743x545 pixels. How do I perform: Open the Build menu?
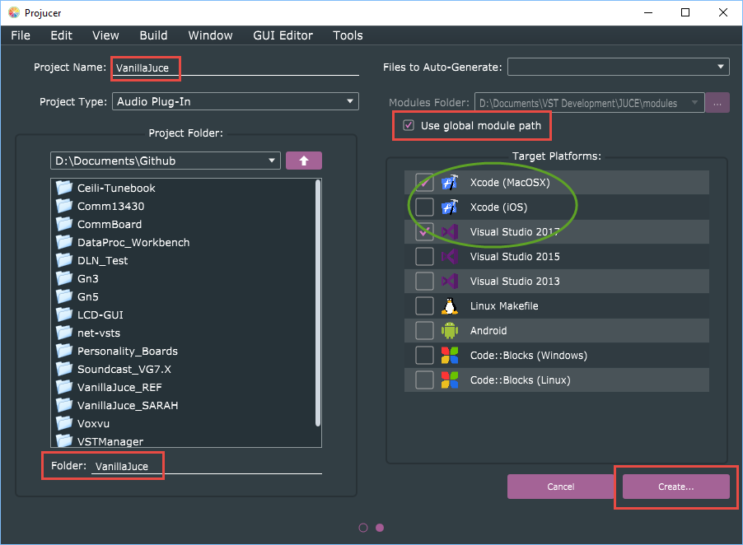tap(153, 35)
